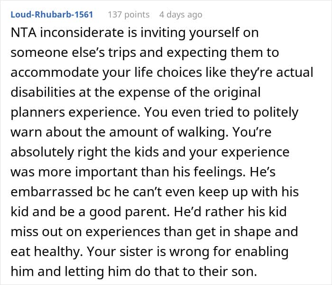Screen dimensions: 332x285
Task: Click the 137 points score
Action: [129, 15]
